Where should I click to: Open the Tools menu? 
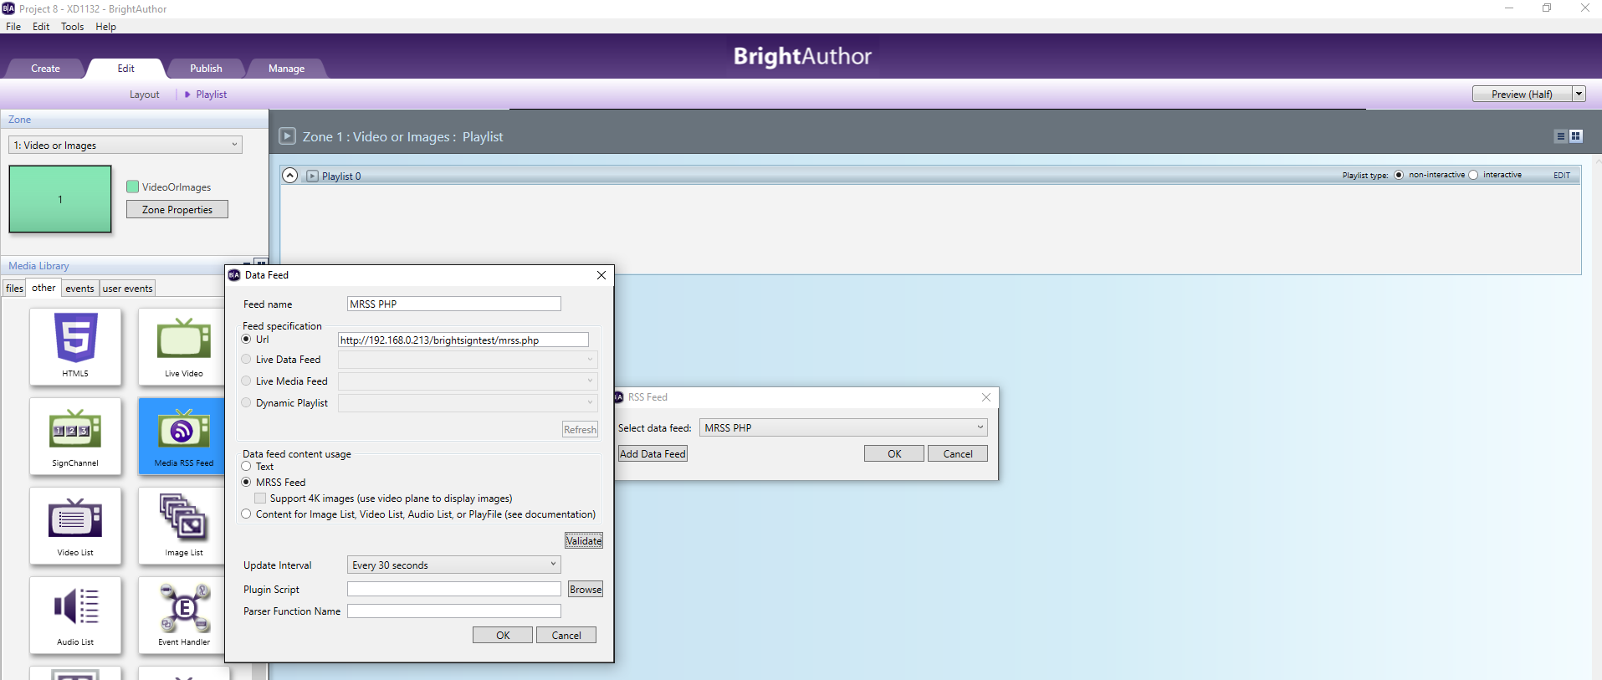pyautogui.click(x=72, y=27)
